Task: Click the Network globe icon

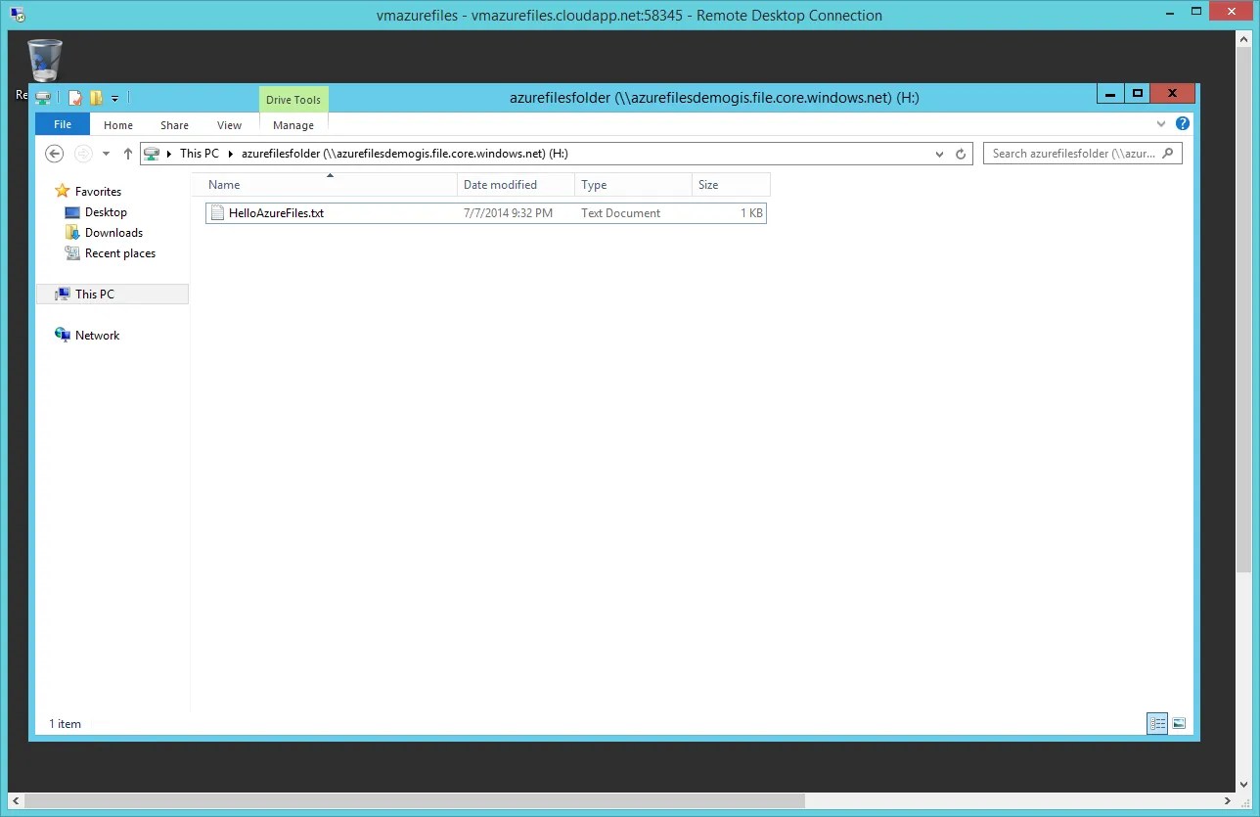Action: [63, 335]
